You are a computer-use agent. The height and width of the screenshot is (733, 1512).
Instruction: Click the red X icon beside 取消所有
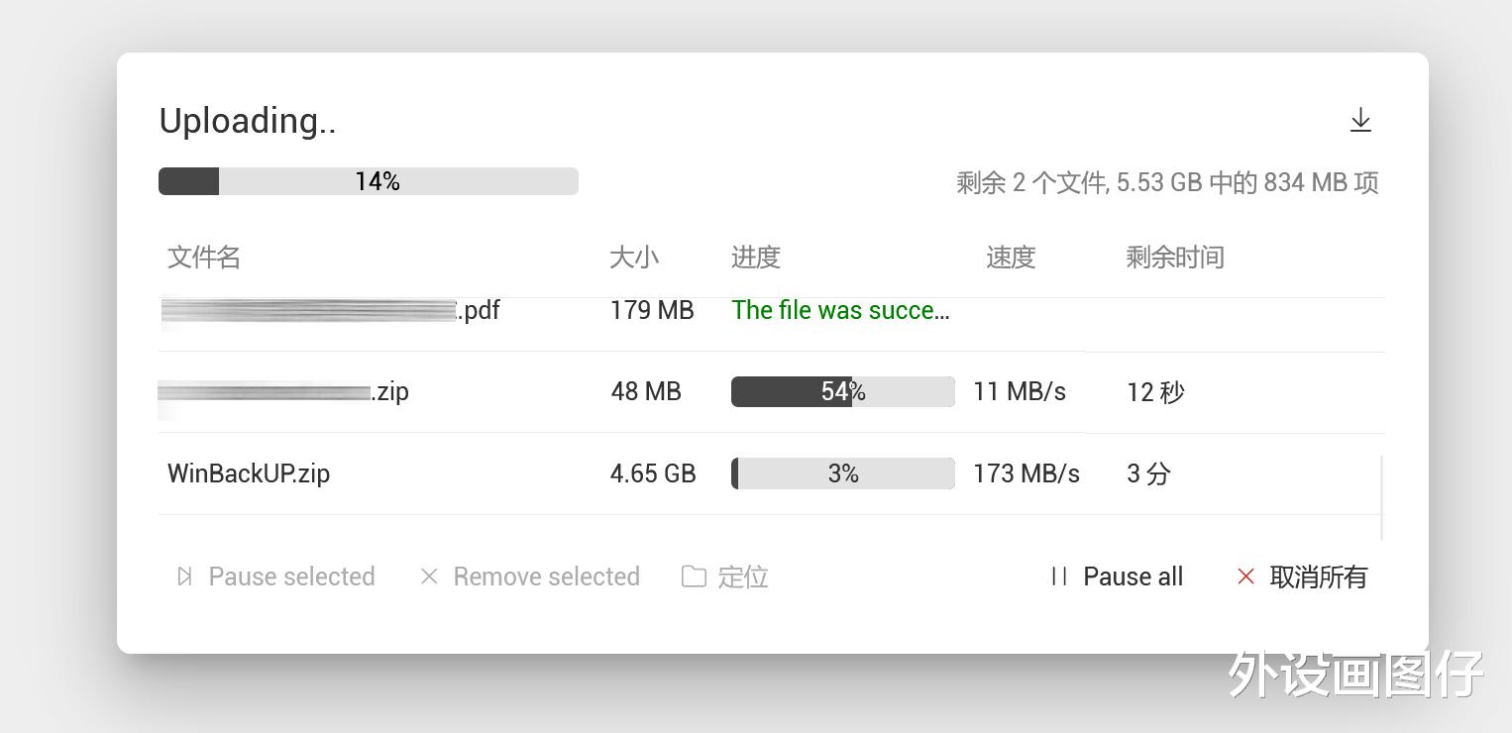(x=1245, y=577)
